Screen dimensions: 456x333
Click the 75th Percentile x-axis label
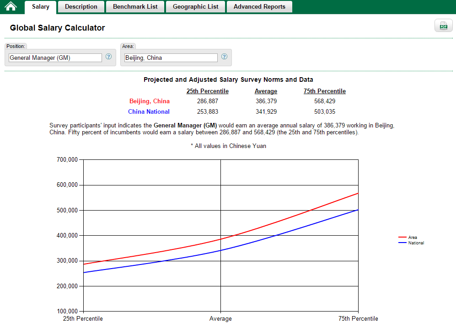[358, 319]
